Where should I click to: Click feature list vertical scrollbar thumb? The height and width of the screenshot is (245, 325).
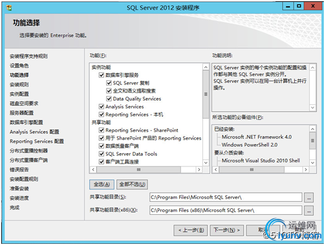point(206,94)
